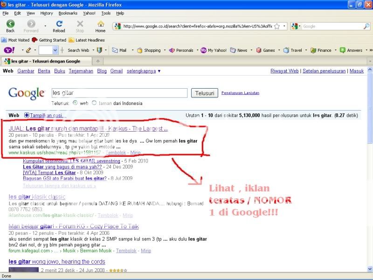
Task: Open Getting Started bookmark
Action: pos(49,40)
